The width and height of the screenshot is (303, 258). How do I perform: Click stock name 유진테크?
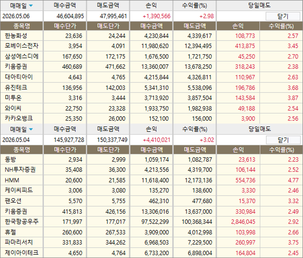pos(16,88)
